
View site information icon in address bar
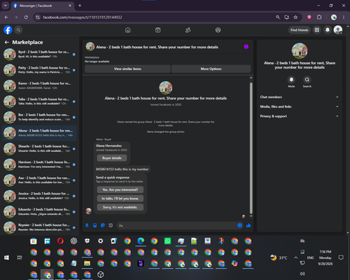coord(38,17)
